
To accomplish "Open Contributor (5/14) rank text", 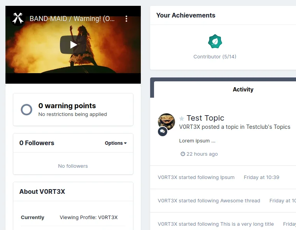I will click(215, 56).
